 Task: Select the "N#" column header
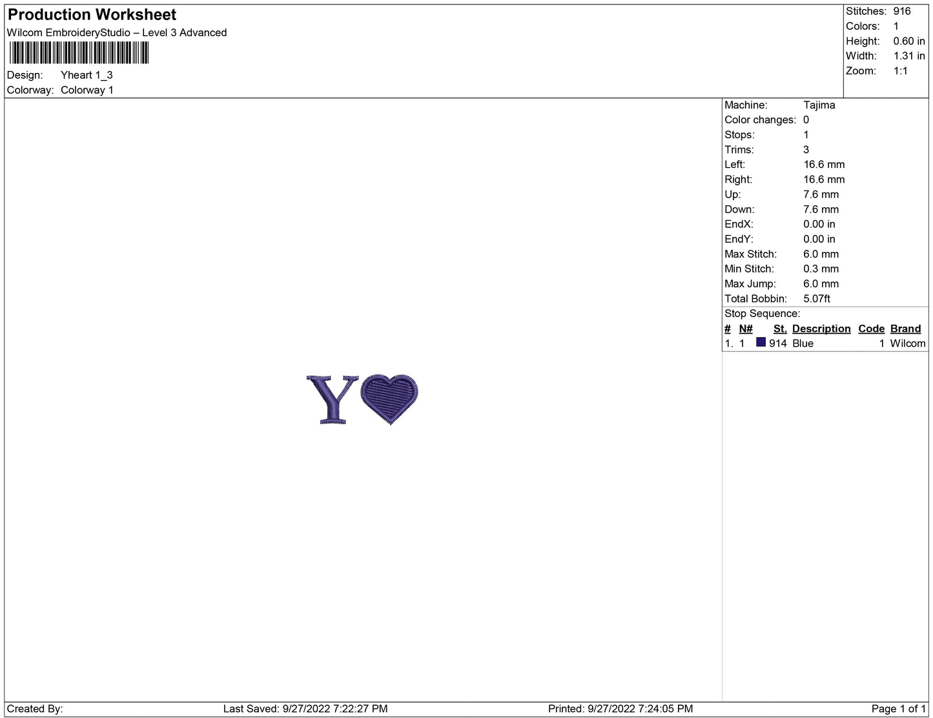[746, 329]
